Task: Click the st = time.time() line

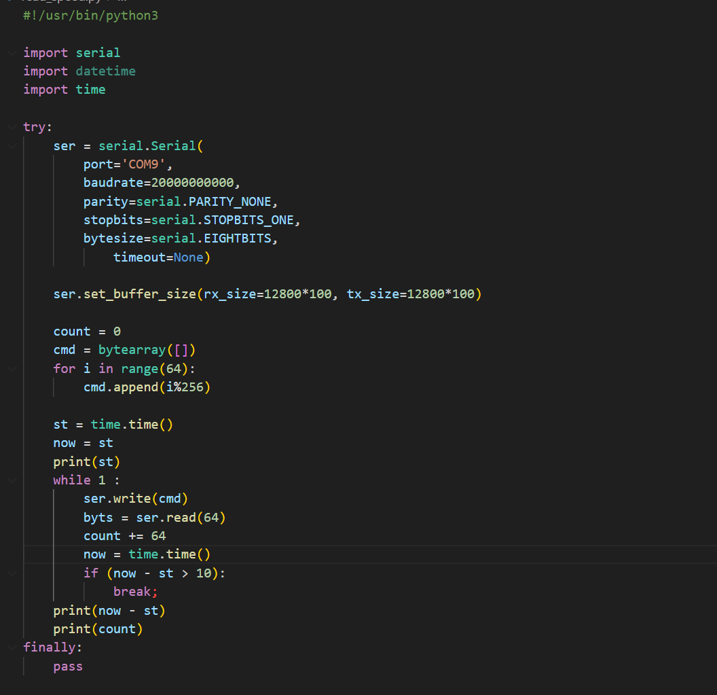Action: coord(113,425)
